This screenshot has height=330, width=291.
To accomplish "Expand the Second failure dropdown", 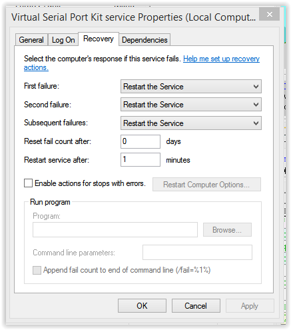I will coord(191,105).
